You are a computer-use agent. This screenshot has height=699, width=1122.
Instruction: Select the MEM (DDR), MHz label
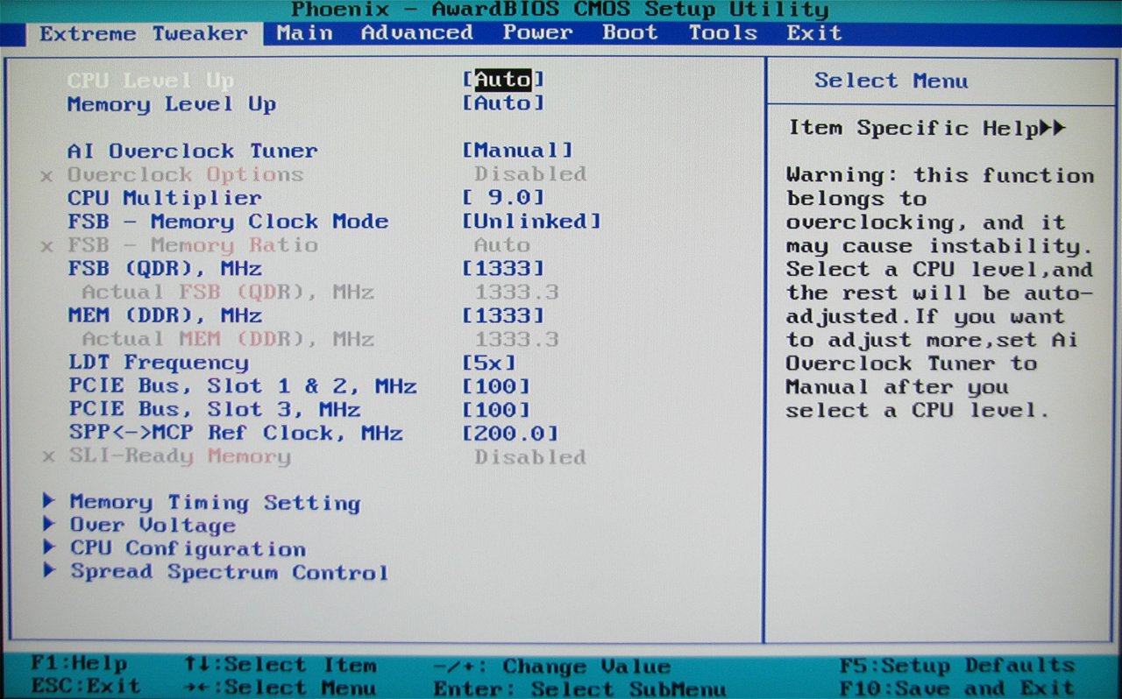coord(165,315)
